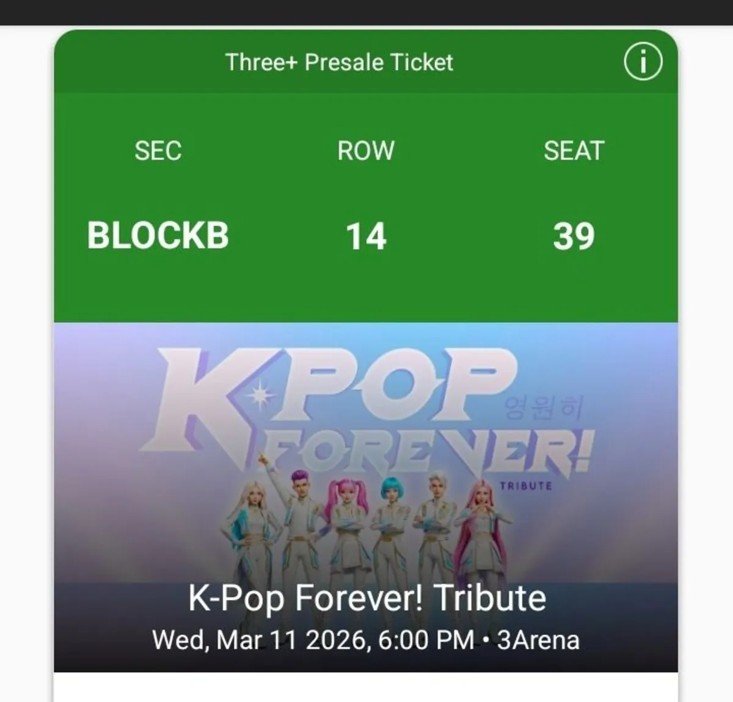Select the SEAT column header

tap(573, 151)
